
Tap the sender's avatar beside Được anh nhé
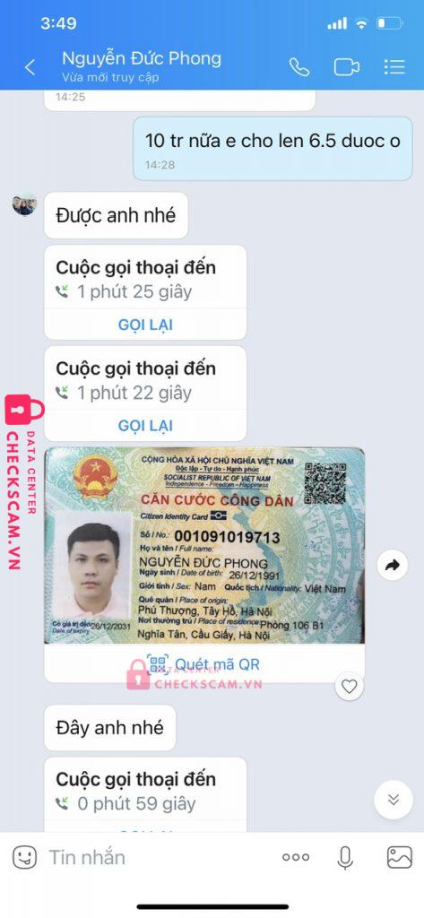tap(24, 204)
